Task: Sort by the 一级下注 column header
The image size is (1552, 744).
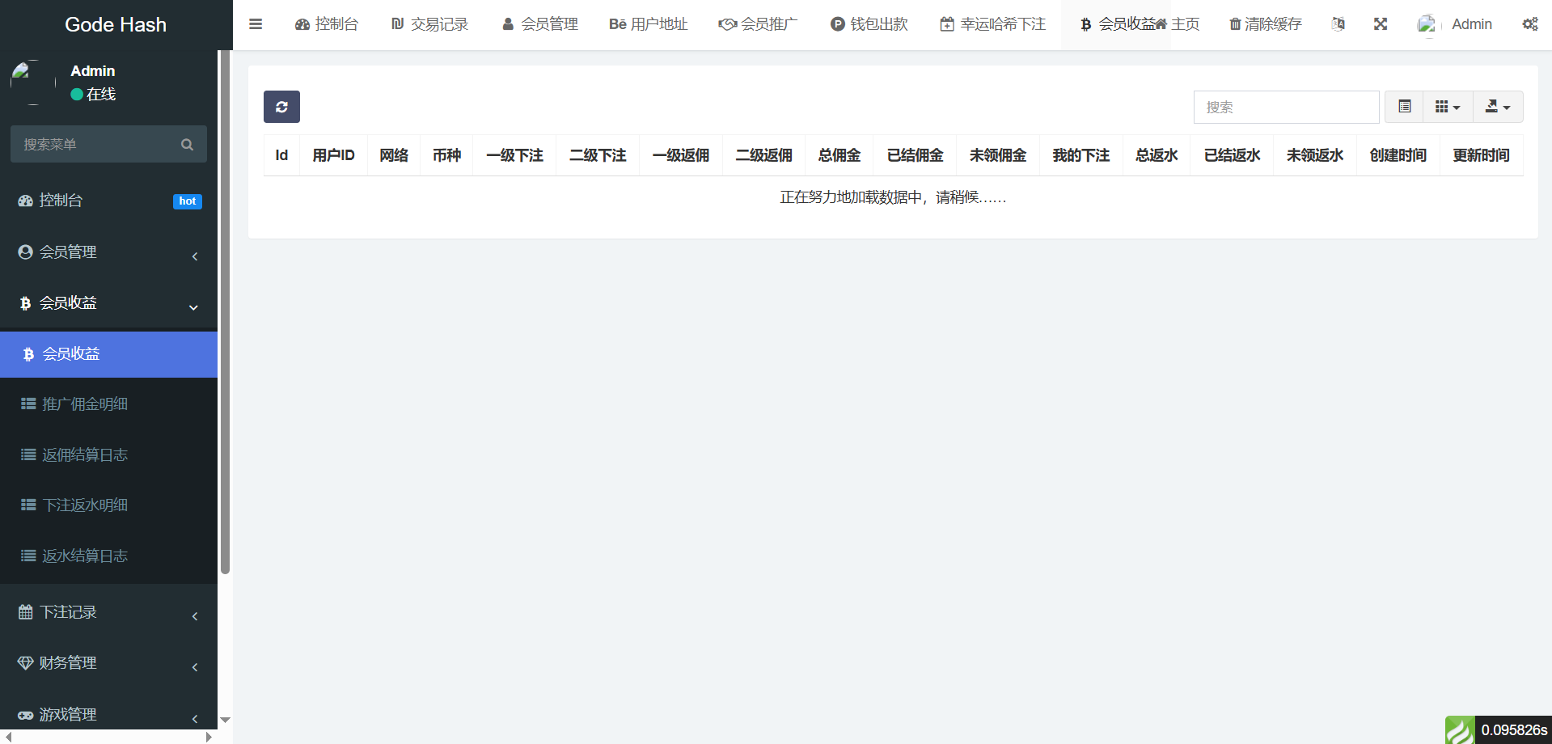Action: point(514,155)
